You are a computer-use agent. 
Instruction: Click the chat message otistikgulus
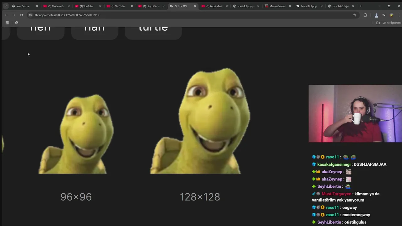(x=356, y=222)
